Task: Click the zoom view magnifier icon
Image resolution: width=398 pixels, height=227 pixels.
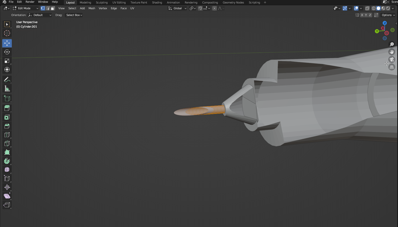Action: click(x=392, y=44)
